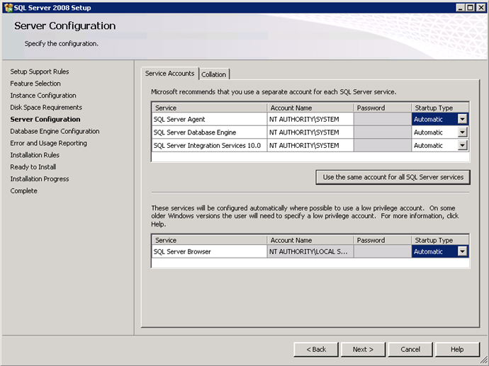Click the Startup Type header in lower table

[x=440, y=240]
